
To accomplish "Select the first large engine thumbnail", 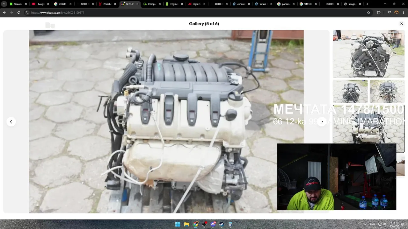I will [368, 54].
